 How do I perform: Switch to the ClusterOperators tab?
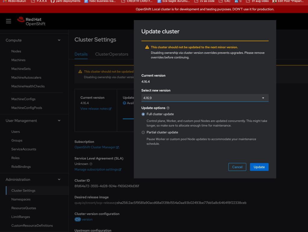tap(112, 54)
